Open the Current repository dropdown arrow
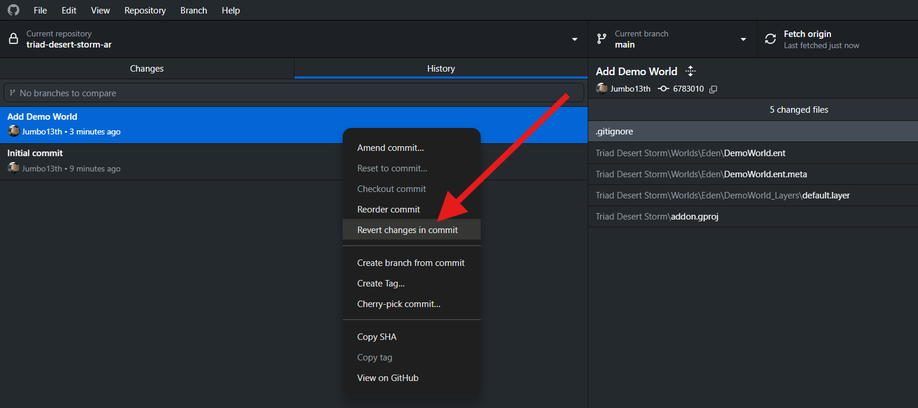Image resolution: width=918 pixels, height=408 pixels. click(574, 39)
